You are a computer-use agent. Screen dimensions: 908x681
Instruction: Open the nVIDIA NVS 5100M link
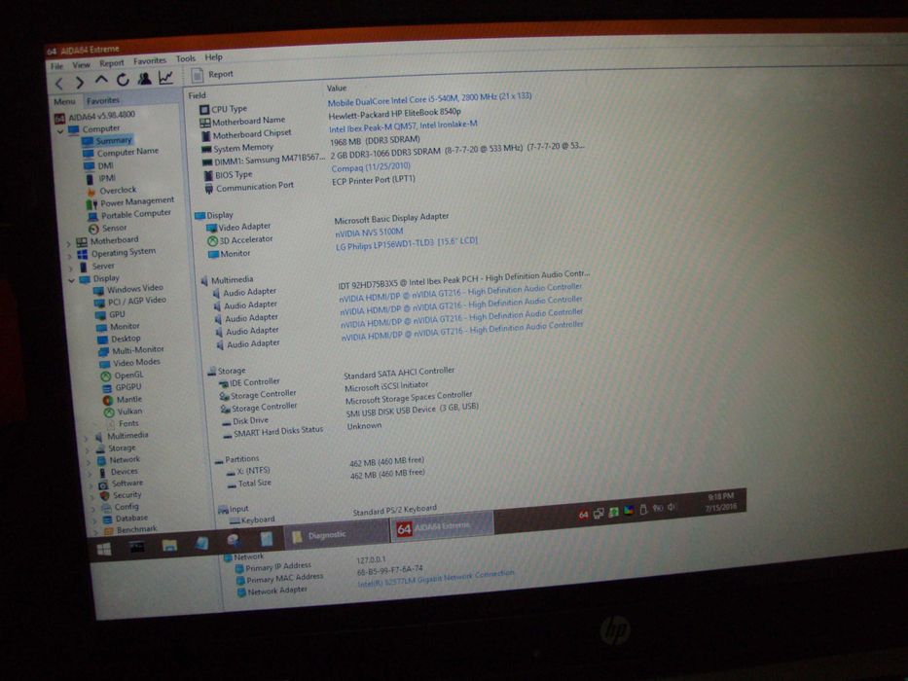(x=370, y=233)
